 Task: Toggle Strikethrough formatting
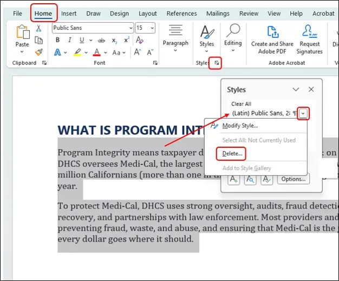pyautogui.click(x=101, y=41)
